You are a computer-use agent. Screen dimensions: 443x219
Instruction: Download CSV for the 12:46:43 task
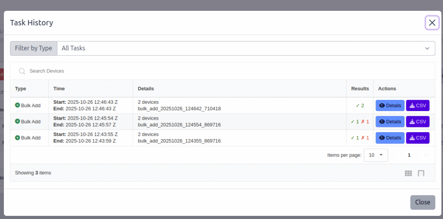pyautogui.click(x=417, y=105)
